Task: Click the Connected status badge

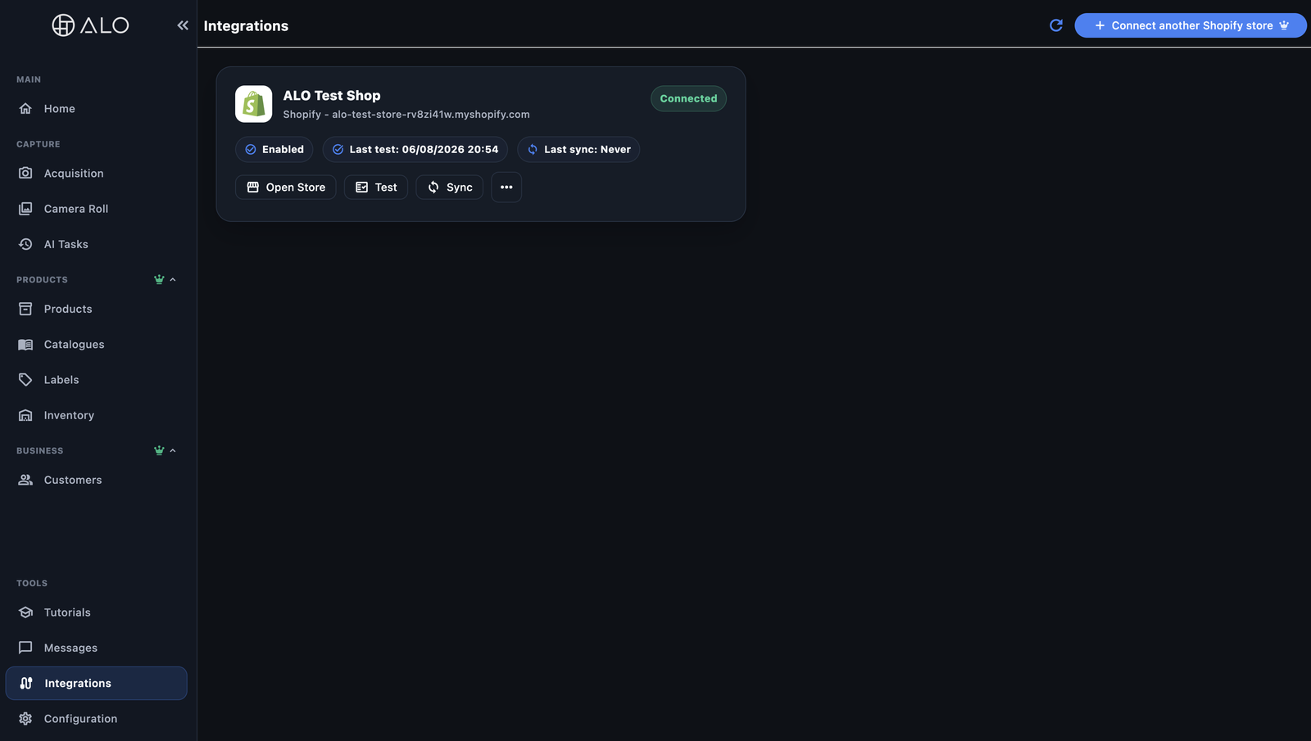Action: point(688,98)
